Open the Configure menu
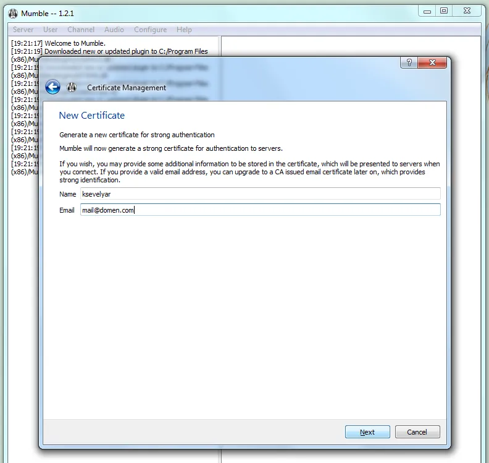Screen dimensions: 489x463 (150, 30)
